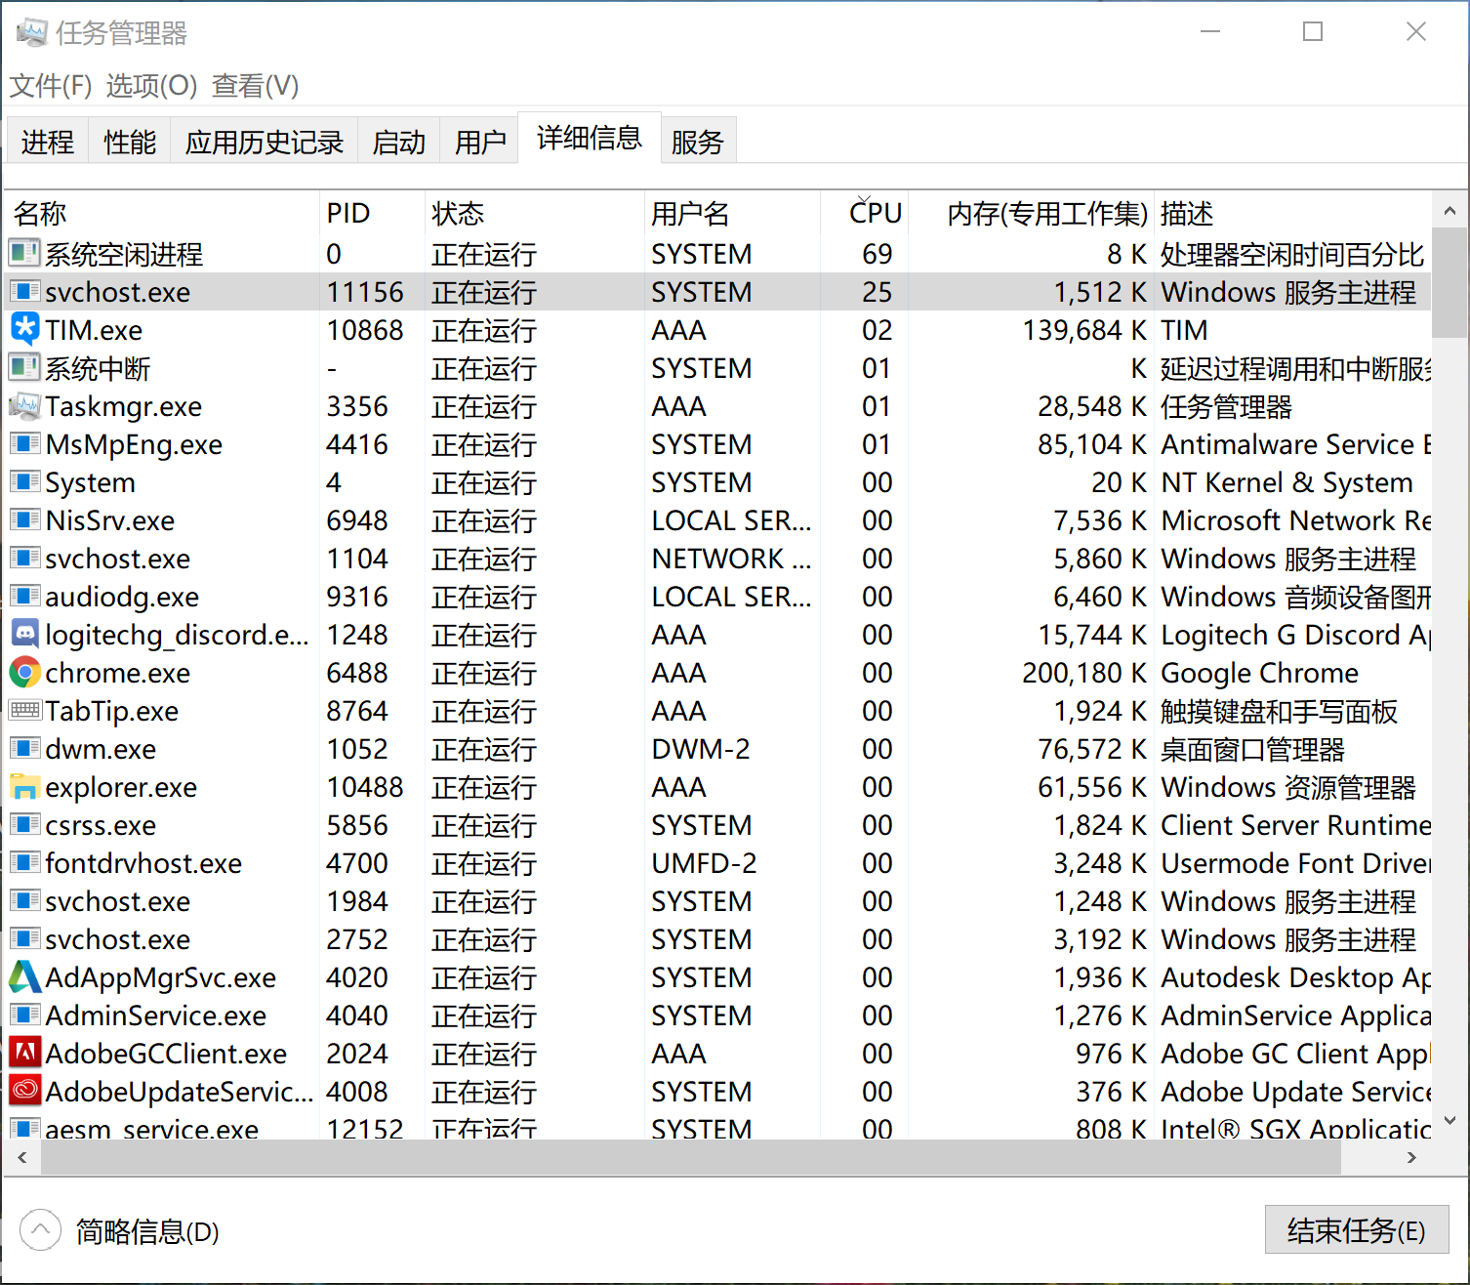
Task: Click the AdobeUpdateService icon
Action: pyautogui.click(x=24, y=1091)
